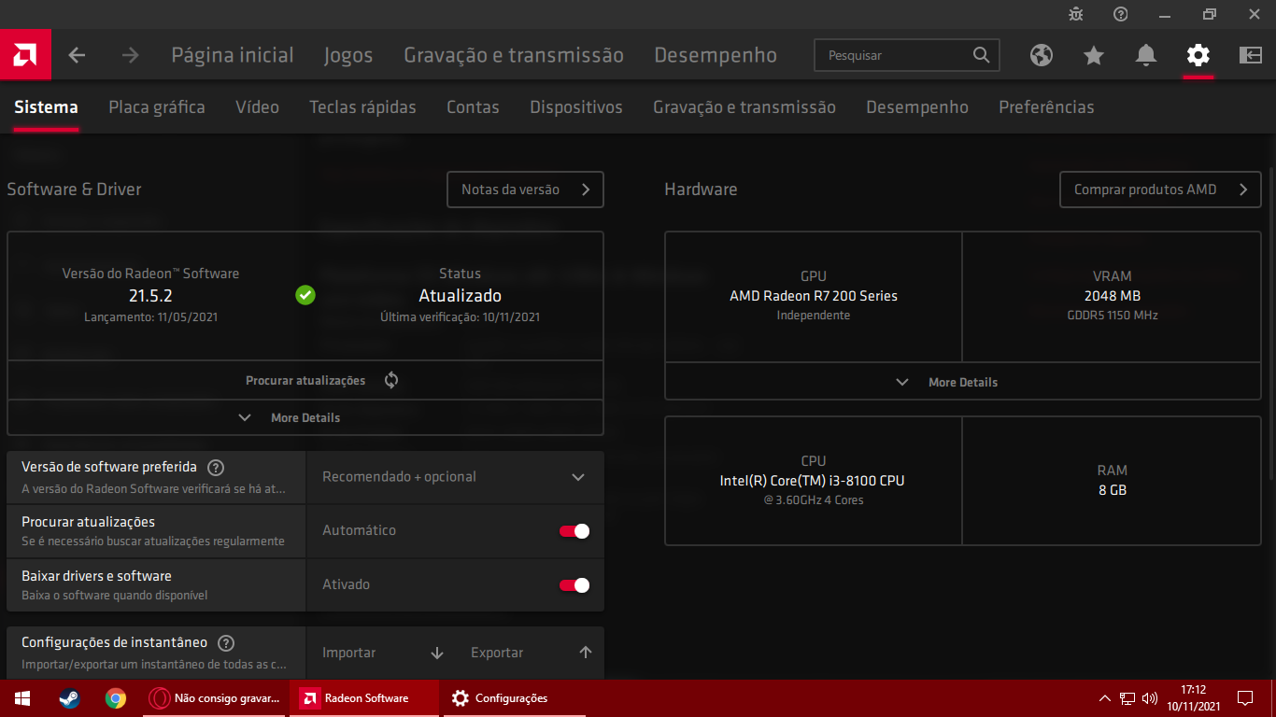1276x717 pixels.
Task: Expand More Details under Hardware
Action: pos(963,382)
